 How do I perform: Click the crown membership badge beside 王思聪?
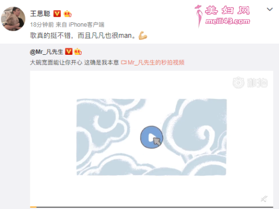pyautogui.click(x=67, y=14)
